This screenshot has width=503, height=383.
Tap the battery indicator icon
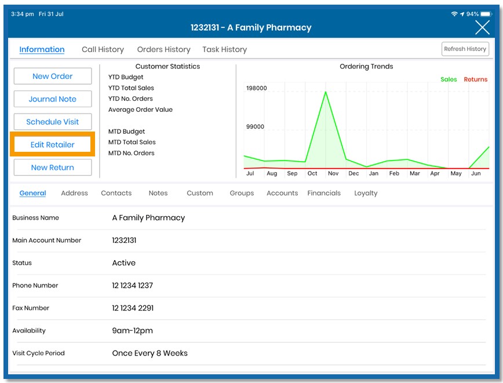pyautogui.click(x=486, y=14)
